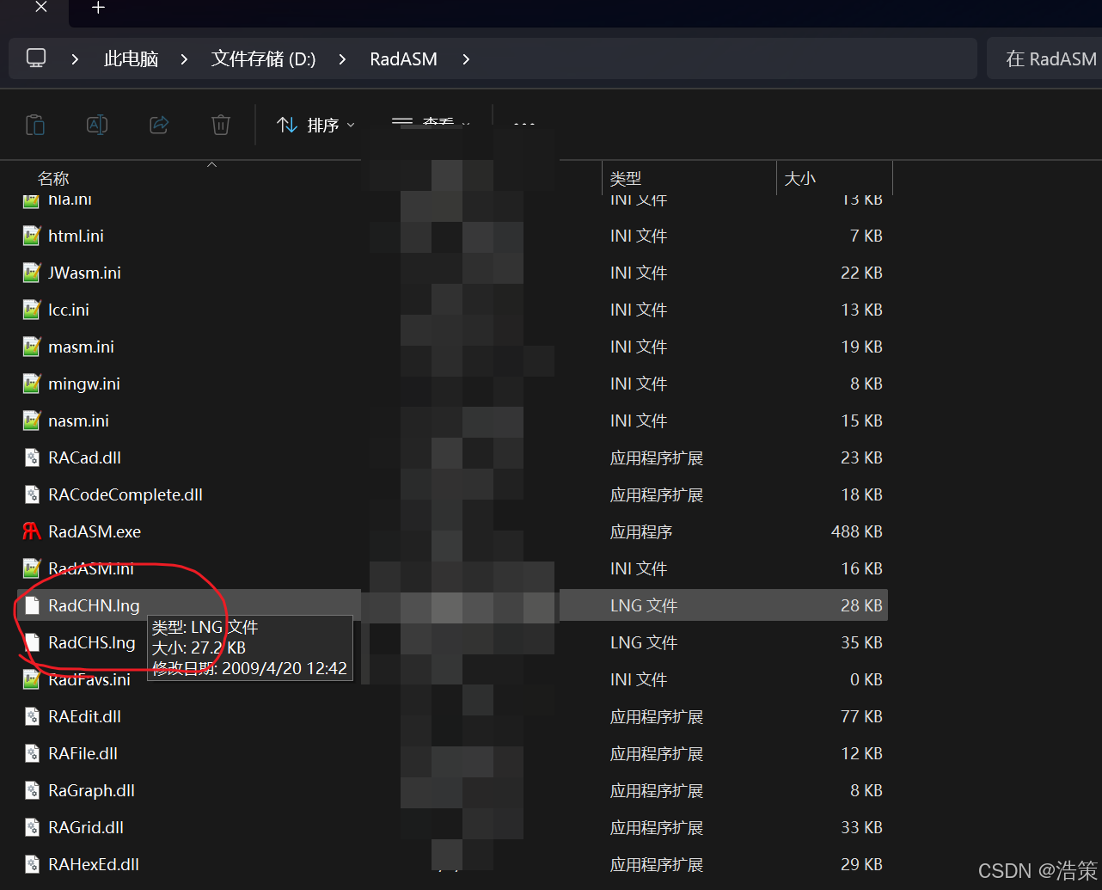This screenshot has height=890, width=1102.
Task: Click the PC monitor icon in address bar
Action: pyautogui.click(x=36, y=58)
